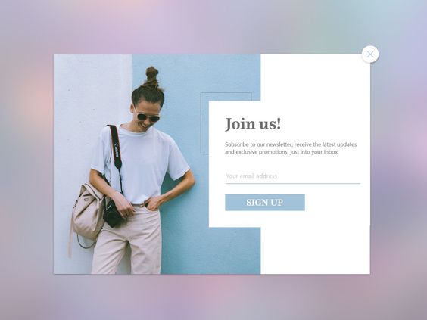427x320 pixels.
Task: Click the black camera she holds
Action: pos(112,215)
